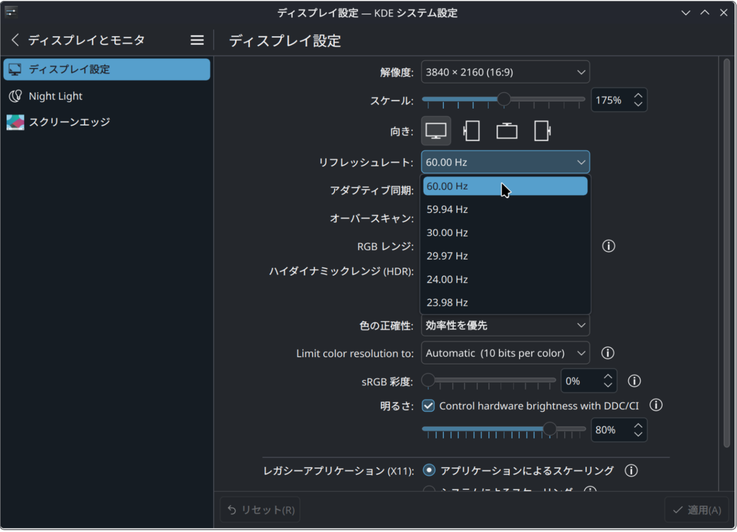This screenshot has height=532, width=737.
Task: Select the landscape orientation icon
Action: (x=436, y=131)
